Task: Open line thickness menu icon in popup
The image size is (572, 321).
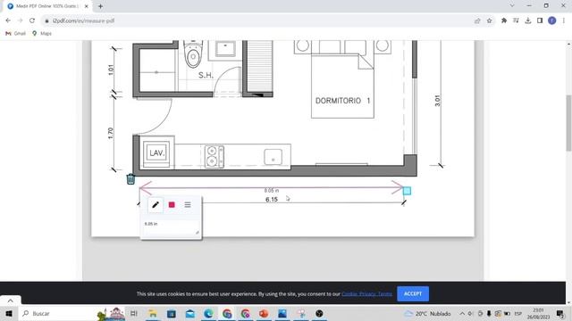Action: click(x=188, y=205)
